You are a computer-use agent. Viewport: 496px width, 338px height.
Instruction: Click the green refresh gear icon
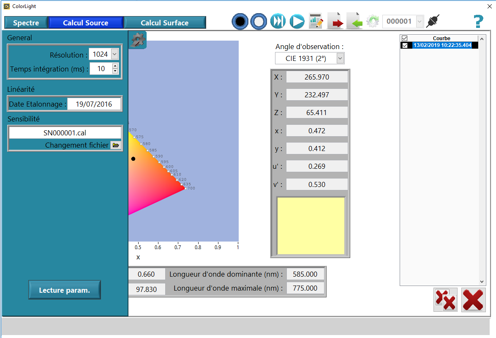point(373,21)
